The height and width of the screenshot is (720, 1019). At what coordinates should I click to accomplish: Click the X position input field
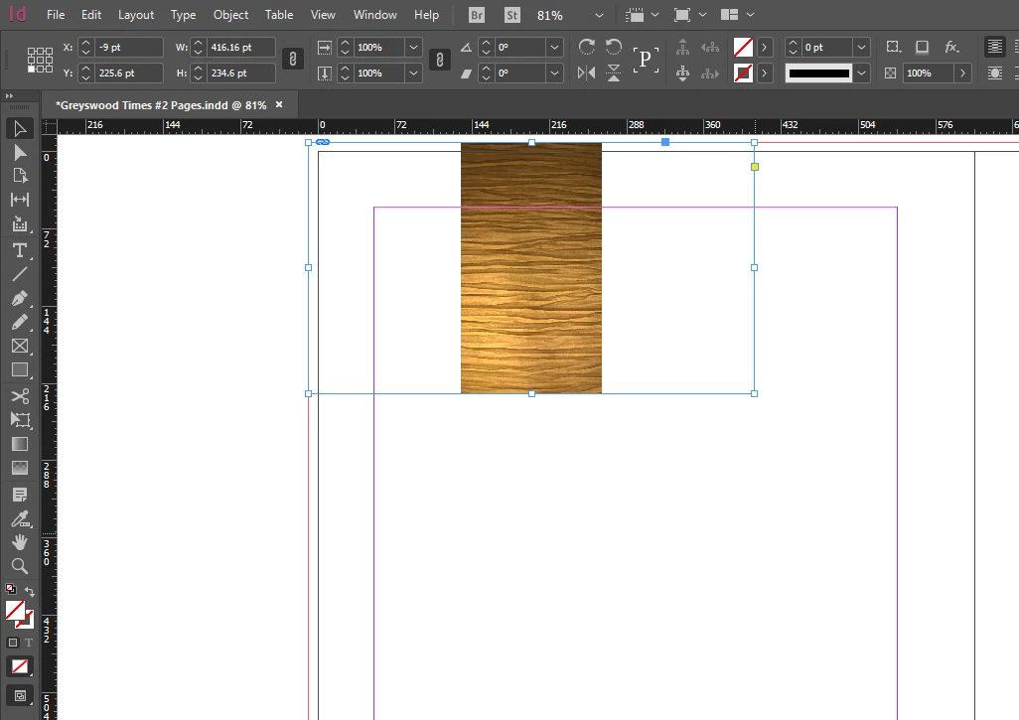click(129, 47)
